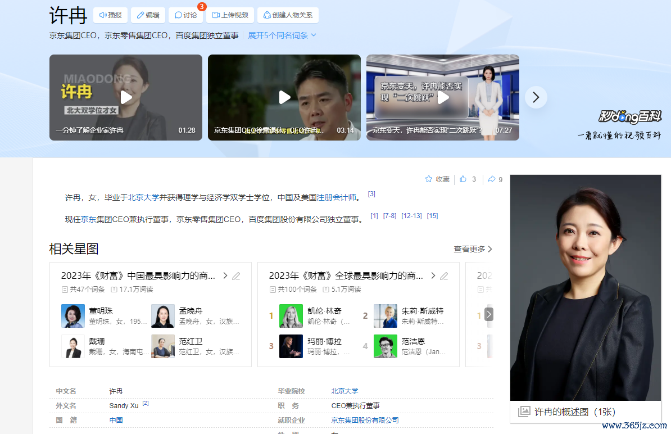Open the 编辑 edit button
Screen dimensions: 671x434
[x=148, y=15]
